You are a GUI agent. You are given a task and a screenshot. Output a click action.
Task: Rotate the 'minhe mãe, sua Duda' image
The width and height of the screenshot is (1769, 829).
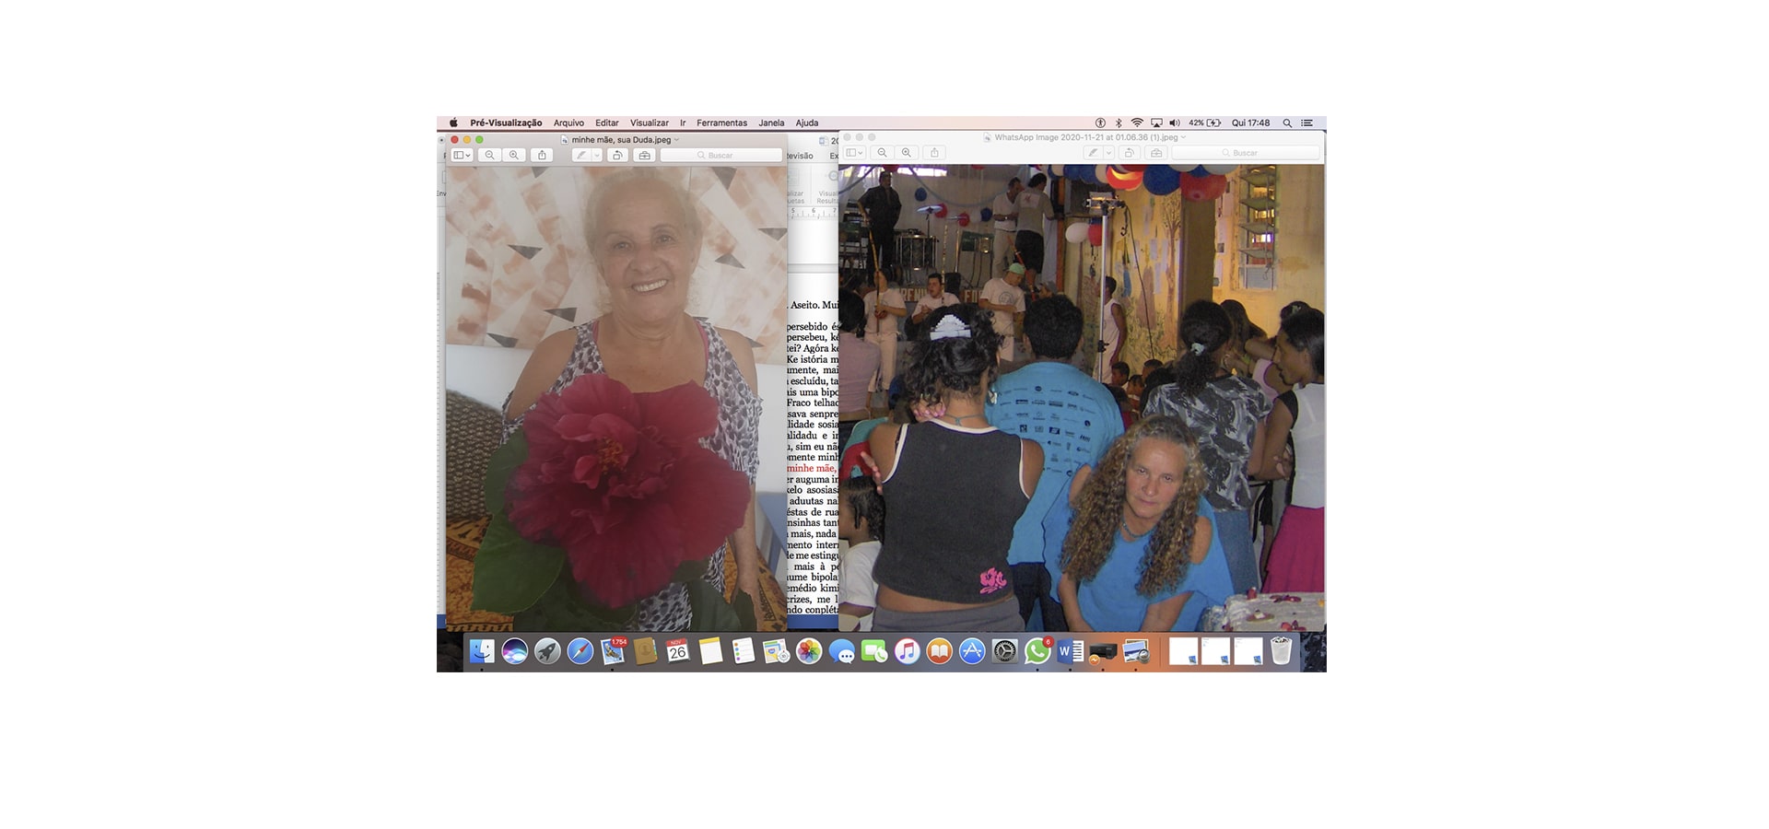(x=618, y=156)
